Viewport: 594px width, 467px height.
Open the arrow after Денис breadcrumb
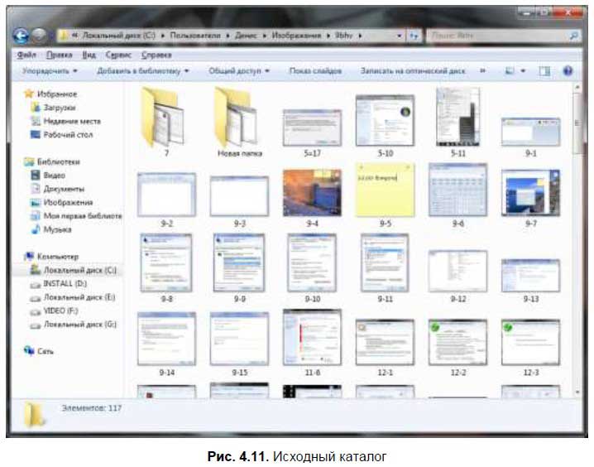(x=264, y=36)
